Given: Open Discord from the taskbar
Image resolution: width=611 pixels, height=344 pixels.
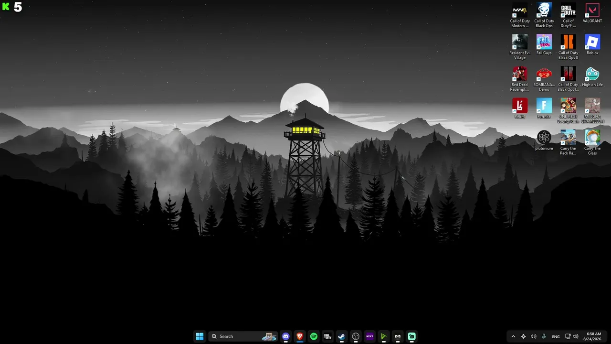Looking at the screenshot, I should 286,336.
